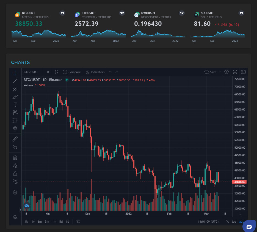
Task: Toggle lock all drawing tools
Action: (x=15, y=173)
